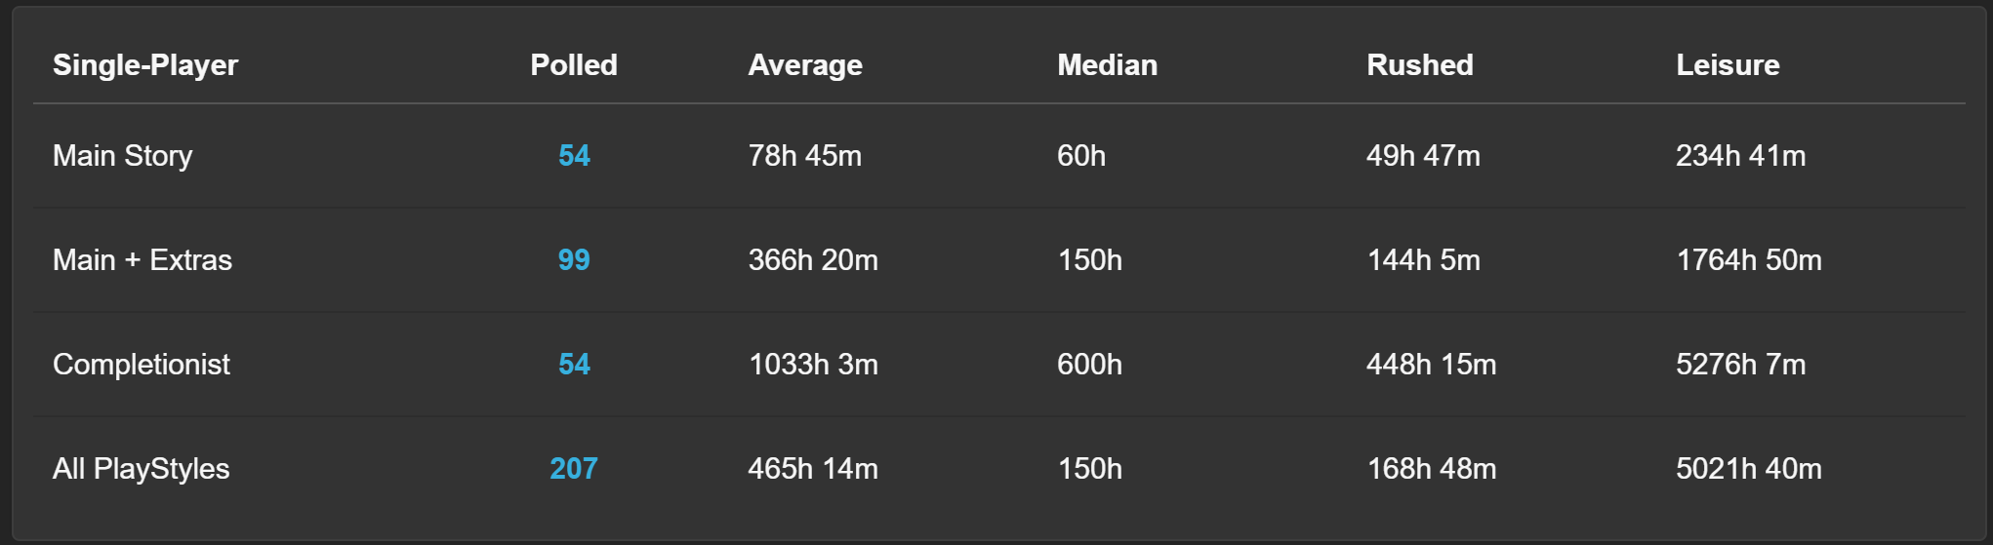This screenshot has height=545, width=1993.
Task: Click the All PlayStyles average 465h 14m
Action: (x=813, y=469)
